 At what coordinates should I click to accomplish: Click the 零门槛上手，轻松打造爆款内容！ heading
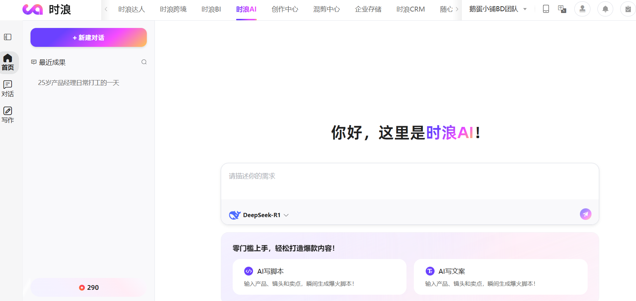click(x=284, y=248)
